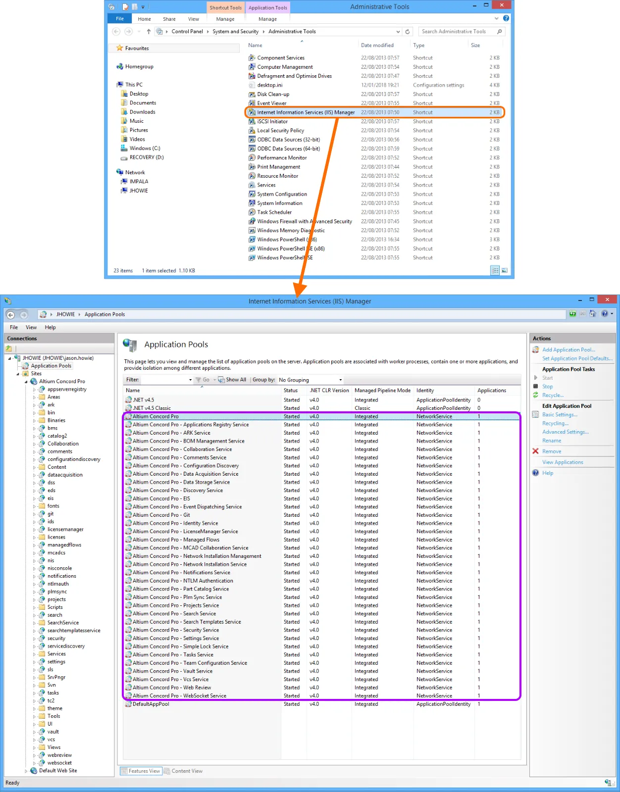Open the IIS Manager File menu

(x=14, y=327)
